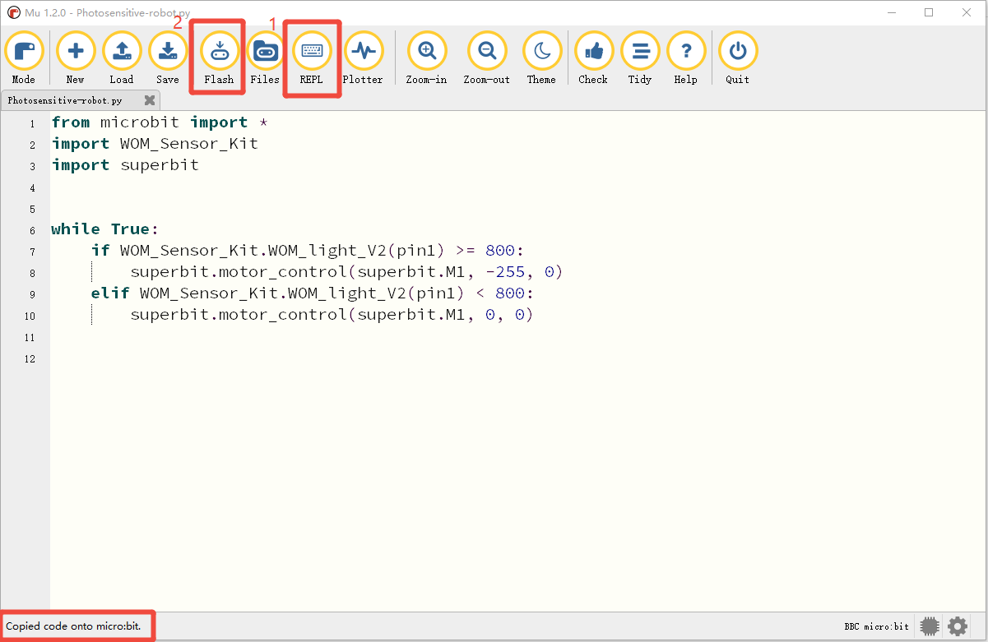The width and height of the screenshot is (988, 642).
Task: Open Mu Help
Action: click(685, 58)
